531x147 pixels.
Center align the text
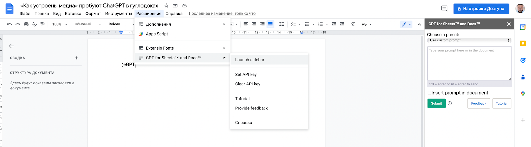click(x=254, y=24)
